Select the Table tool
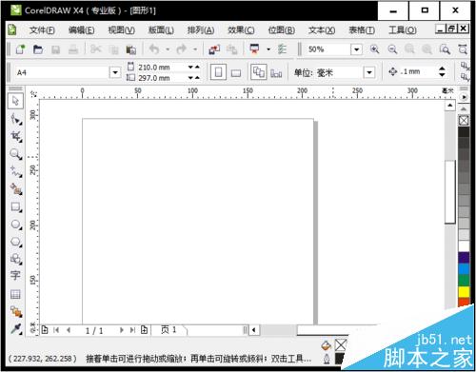The width and height of the screenshot is (476, 372). tap(15, 294)
